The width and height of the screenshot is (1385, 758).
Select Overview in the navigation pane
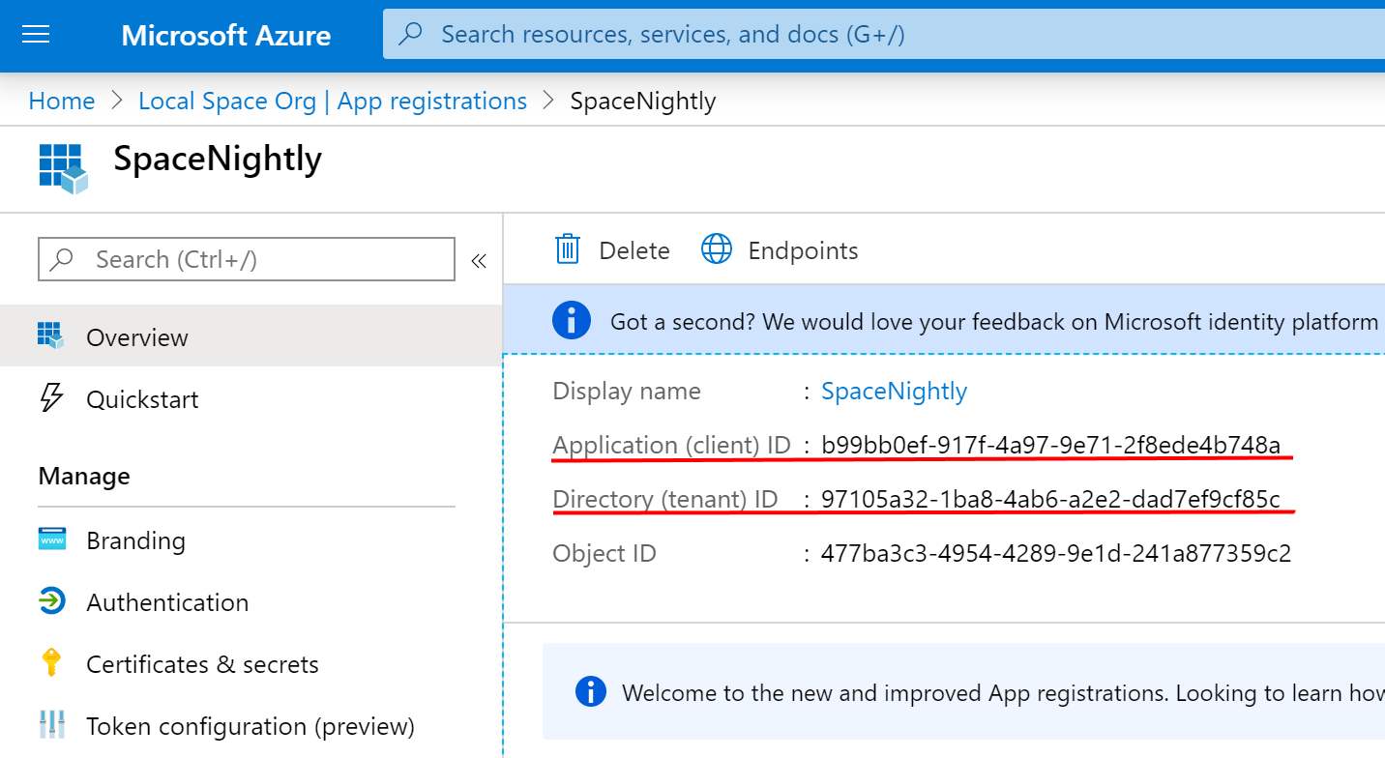click(136, 335)
